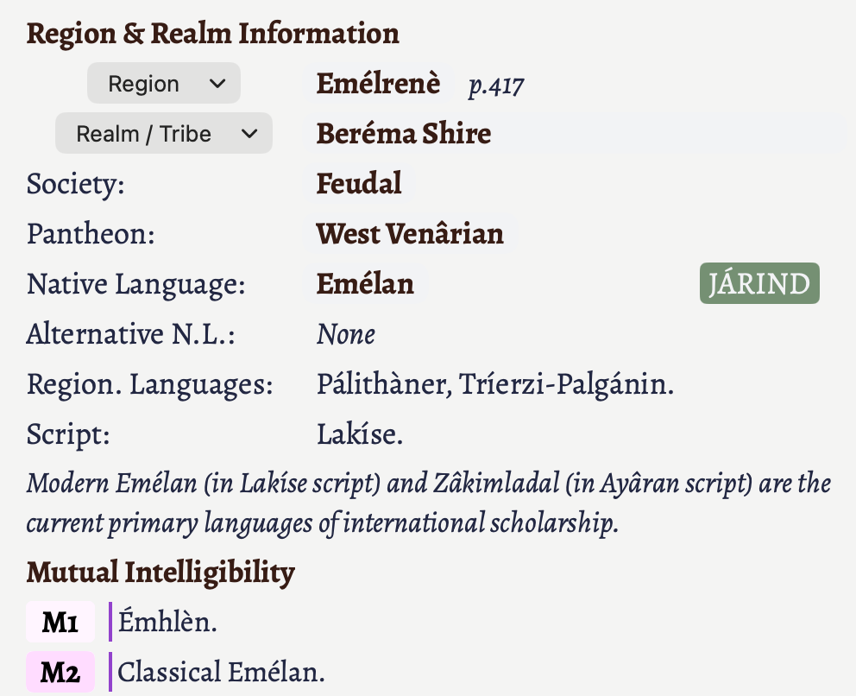Click the M2 intelligibility badge
Screen dimensions: 856x696
point(60,673)
